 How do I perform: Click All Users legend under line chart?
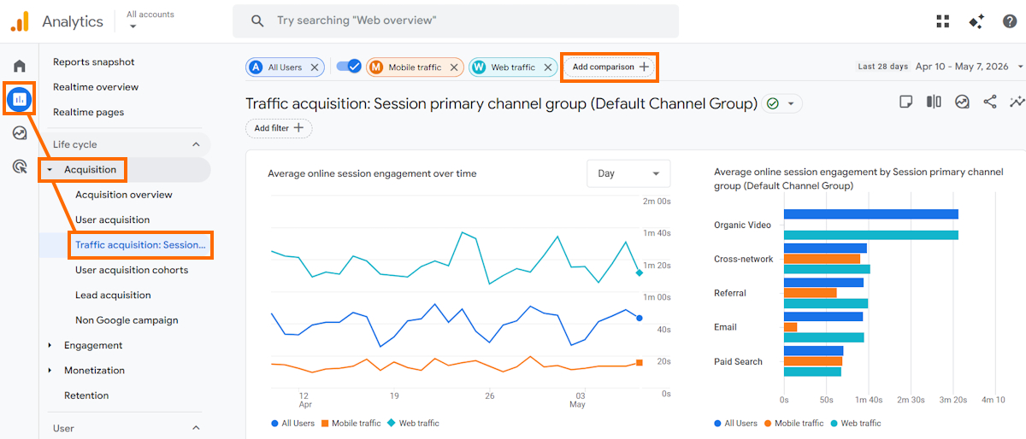click(292, 424)
